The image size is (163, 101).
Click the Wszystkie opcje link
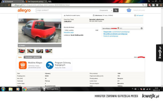pyautogui.click(x=69, y=33)
